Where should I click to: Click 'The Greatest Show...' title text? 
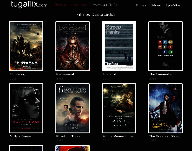(x=165, y=136)
